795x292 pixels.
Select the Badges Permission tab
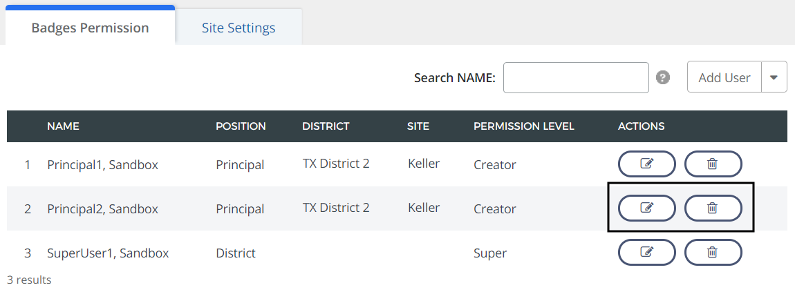pos(90,28)
